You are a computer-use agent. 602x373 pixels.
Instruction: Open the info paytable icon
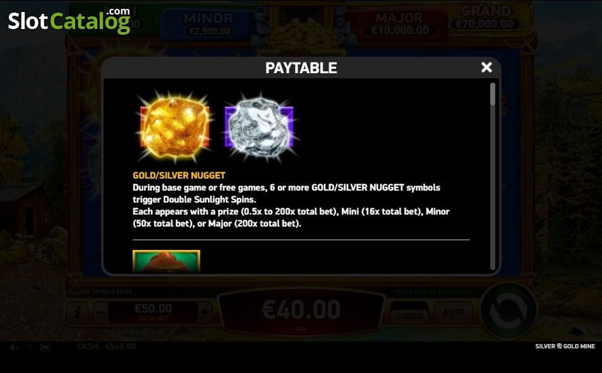[77, 312]
